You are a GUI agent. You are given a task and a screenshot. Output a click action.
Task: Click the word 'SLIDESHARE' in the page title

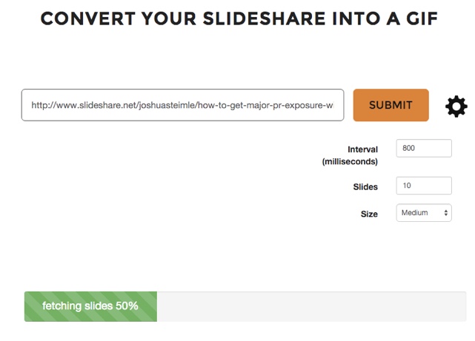click(264, 18)
